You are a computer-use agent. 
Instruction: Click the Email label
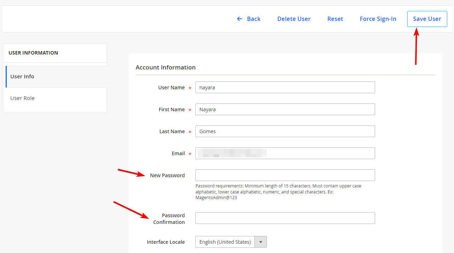[178, 153]
